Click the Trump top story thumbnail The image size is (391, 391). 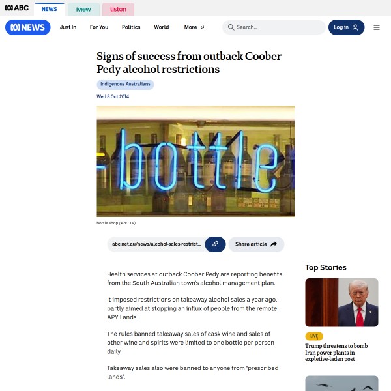(x=341, y=302)
